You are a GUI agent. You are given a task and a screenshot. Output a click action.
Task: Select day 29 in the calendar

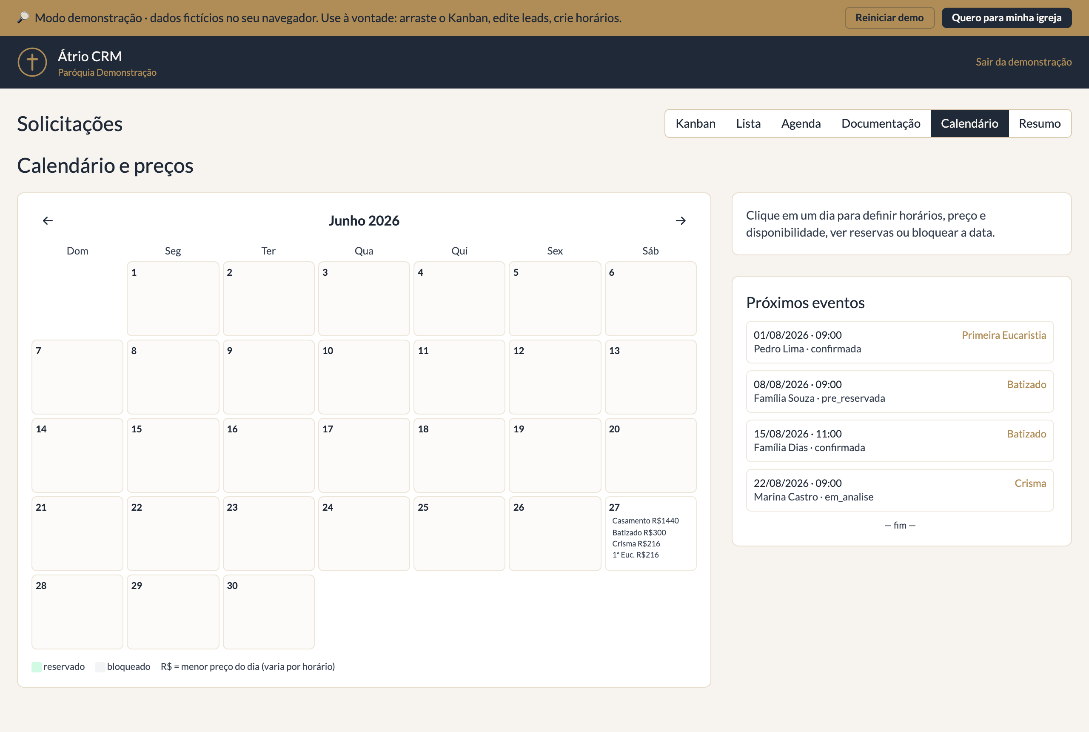click(173, 612)
